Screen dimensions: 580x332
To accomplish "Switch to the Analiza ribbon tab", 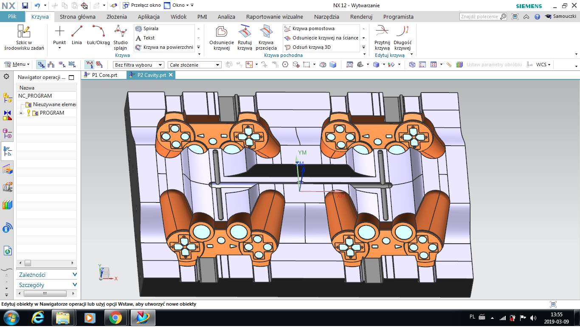I will pyautogui.click(x=226, y=17).
